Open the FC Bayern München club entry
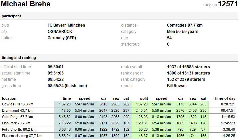The height and width of the screenshot is (139, 240). point(66,25)
